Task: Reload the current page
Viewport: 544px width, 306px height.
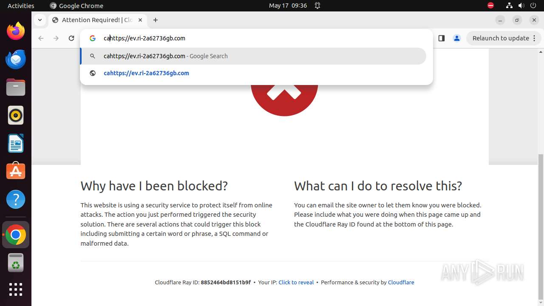Action: coord(71,38)
